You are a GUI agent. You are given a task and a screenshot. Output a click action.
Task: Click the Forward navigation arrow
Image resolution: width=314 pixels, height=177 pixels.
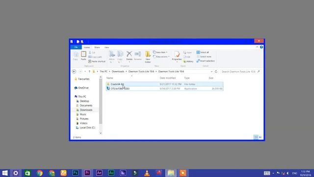[x=80, y=71]
